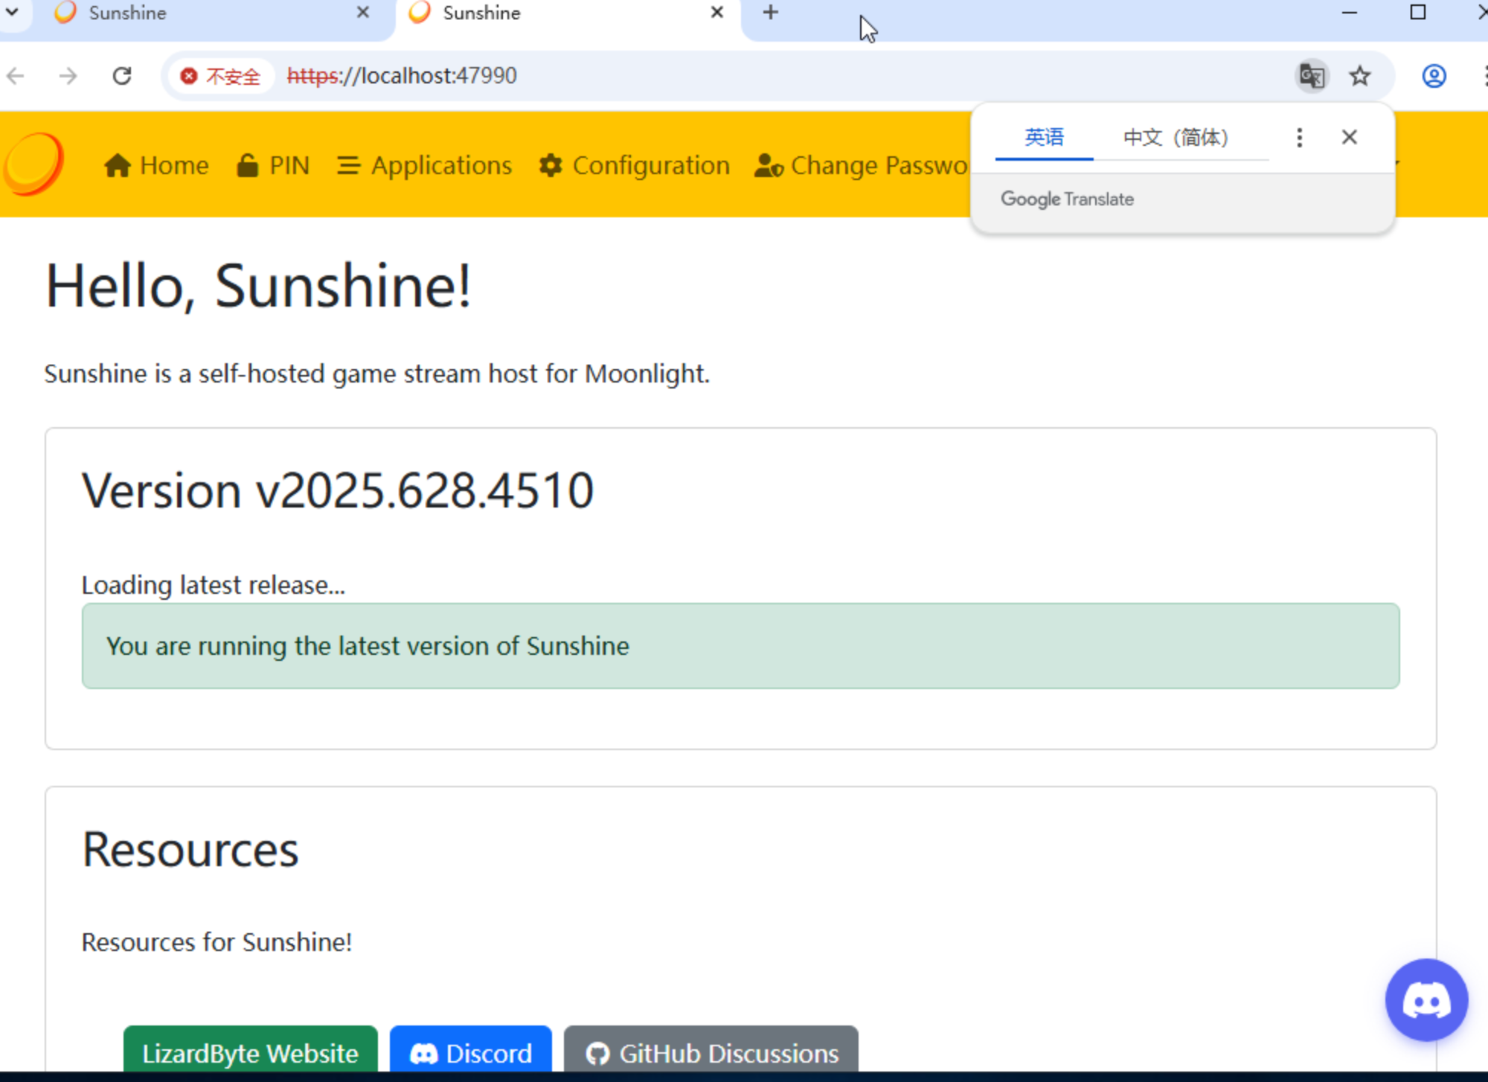Select the 英语 translate tab

click(x=1044, y=138)
